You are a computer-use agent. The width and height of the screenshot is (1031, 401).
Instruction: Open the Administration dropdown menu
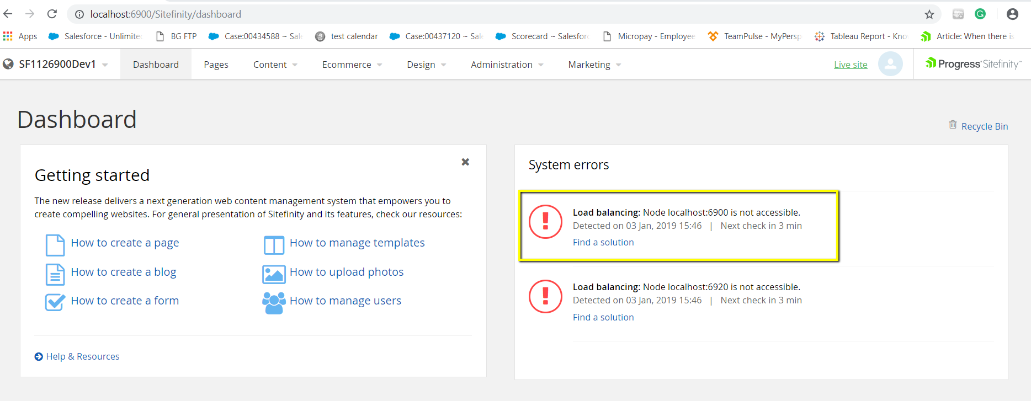[507, 65]
